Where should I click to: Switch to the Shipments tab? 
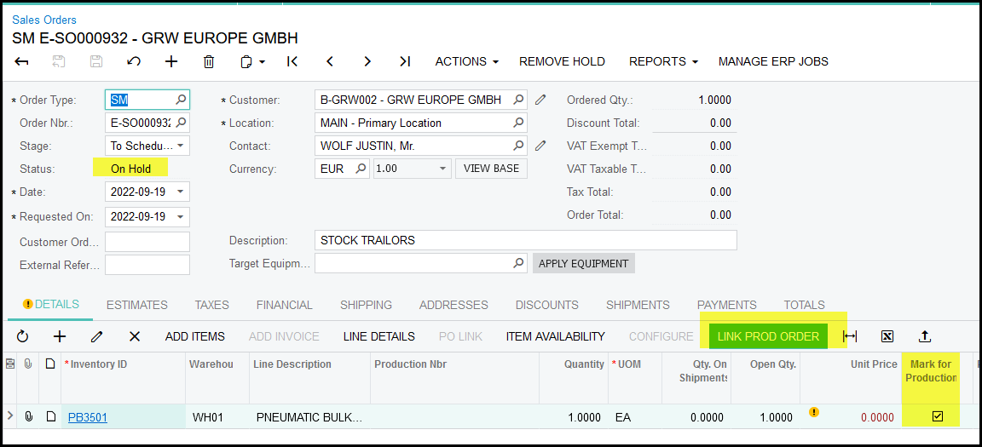pyautogui.click(x=638, y=305)
